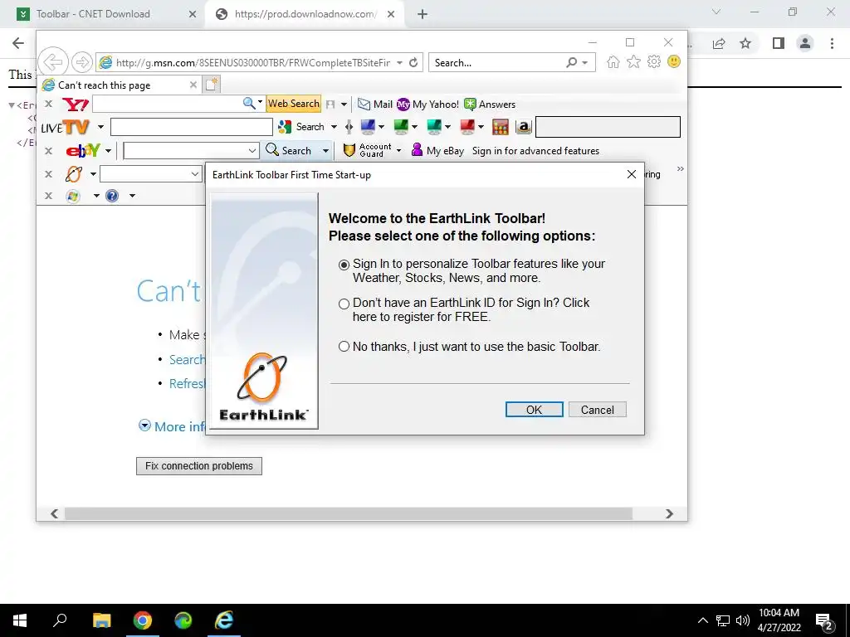Select the register for FREE option

point(344,304)
